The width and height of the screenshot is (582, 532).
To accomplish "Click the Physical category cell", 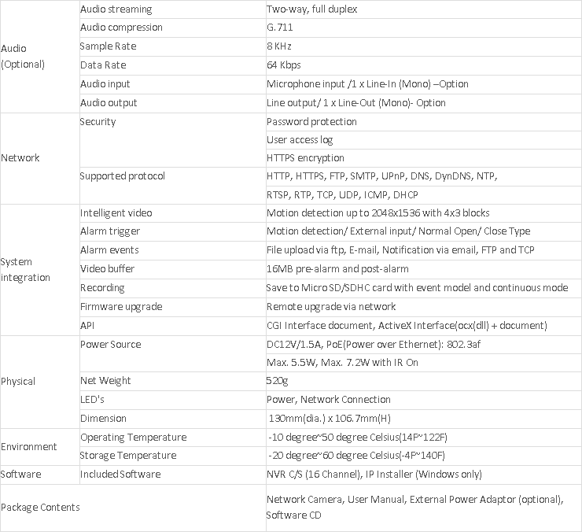I will pyautogui.click(x=18, y=382).
